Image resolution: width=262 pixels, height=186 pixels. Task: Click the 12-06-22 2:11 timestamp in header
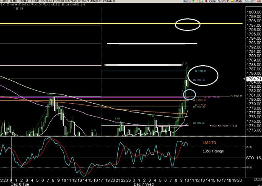click(x=78, y=5)
